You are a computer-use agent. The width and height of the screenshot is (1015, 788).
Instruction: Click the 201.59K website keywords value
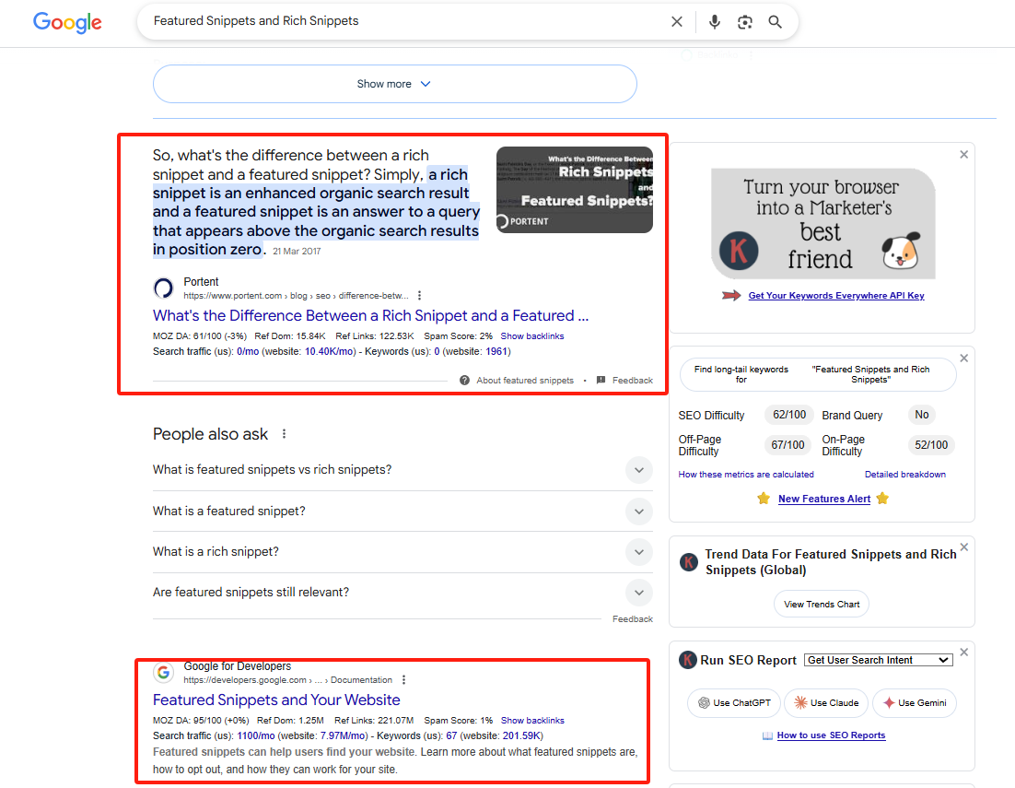tap(521, 735)
